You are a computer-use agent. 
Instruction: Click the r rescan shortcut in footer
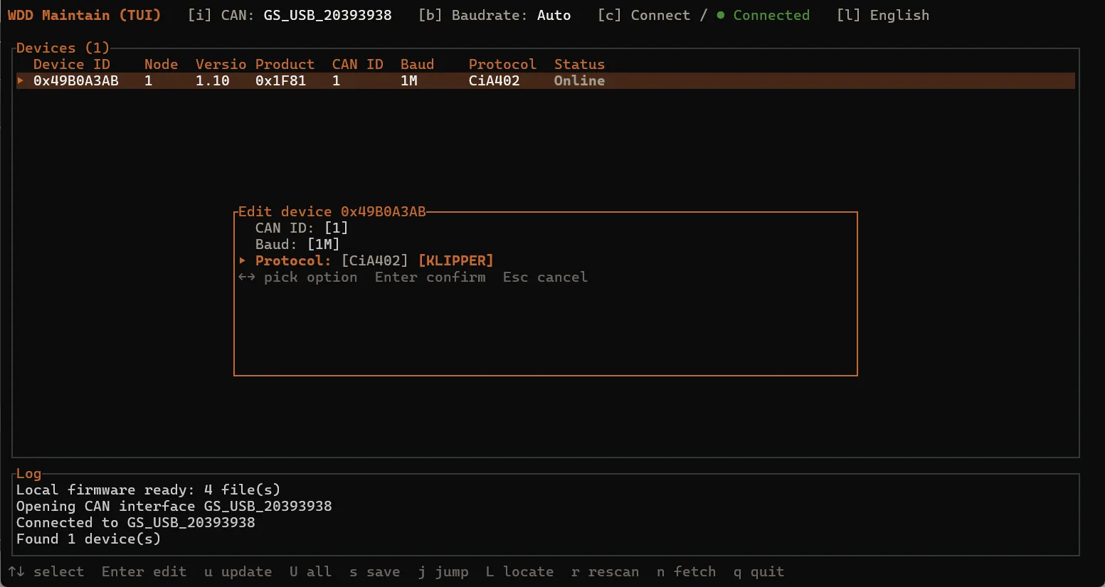coord(605,571)
